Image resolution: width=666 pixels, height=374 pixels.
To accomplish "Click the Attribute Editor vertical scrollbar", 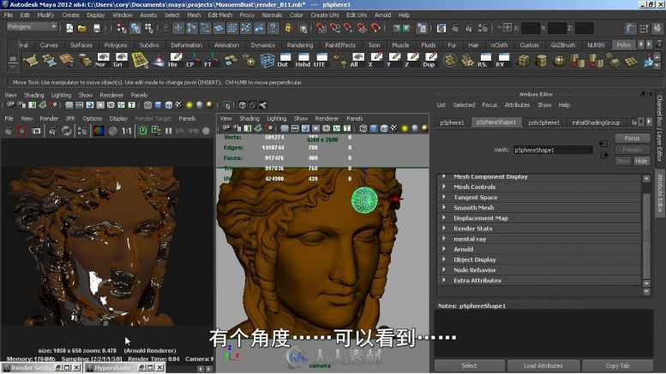I will [x=646, y=234].
